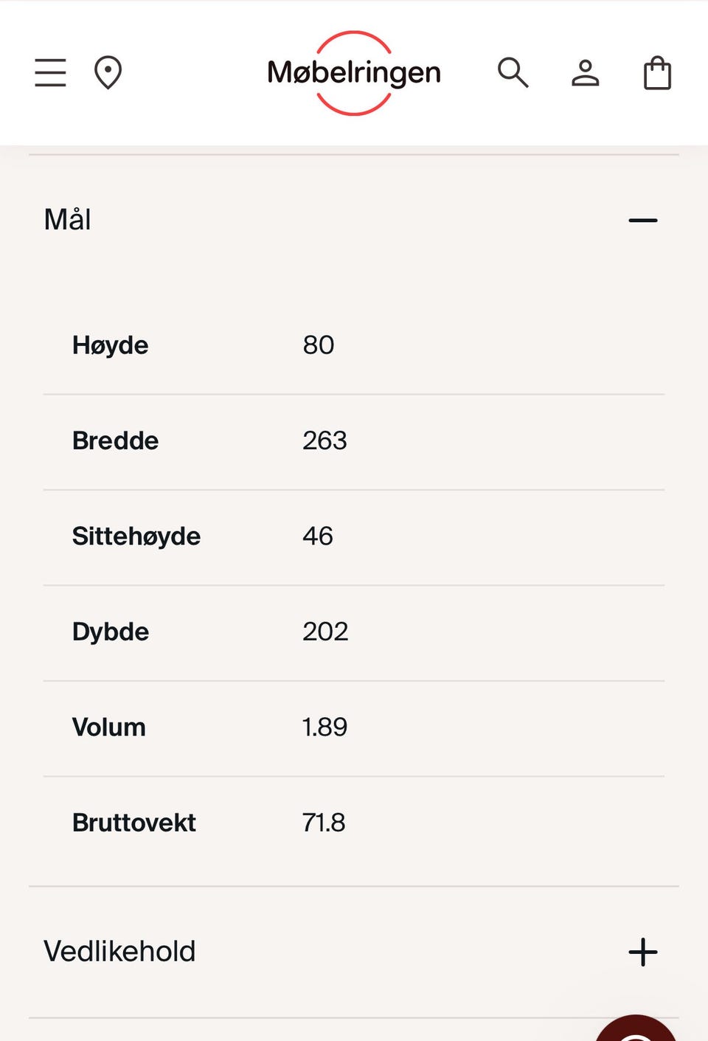
Task: Click the Mål section heading
Action: [67, 220]
